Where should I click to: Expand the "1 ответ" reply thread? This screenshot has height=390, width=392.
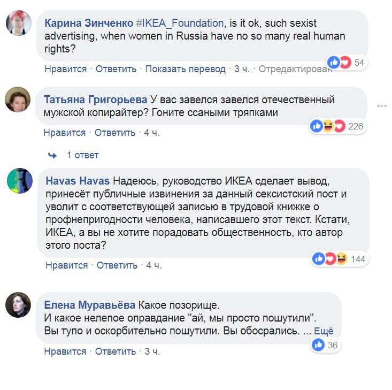[x=82, y=155]
